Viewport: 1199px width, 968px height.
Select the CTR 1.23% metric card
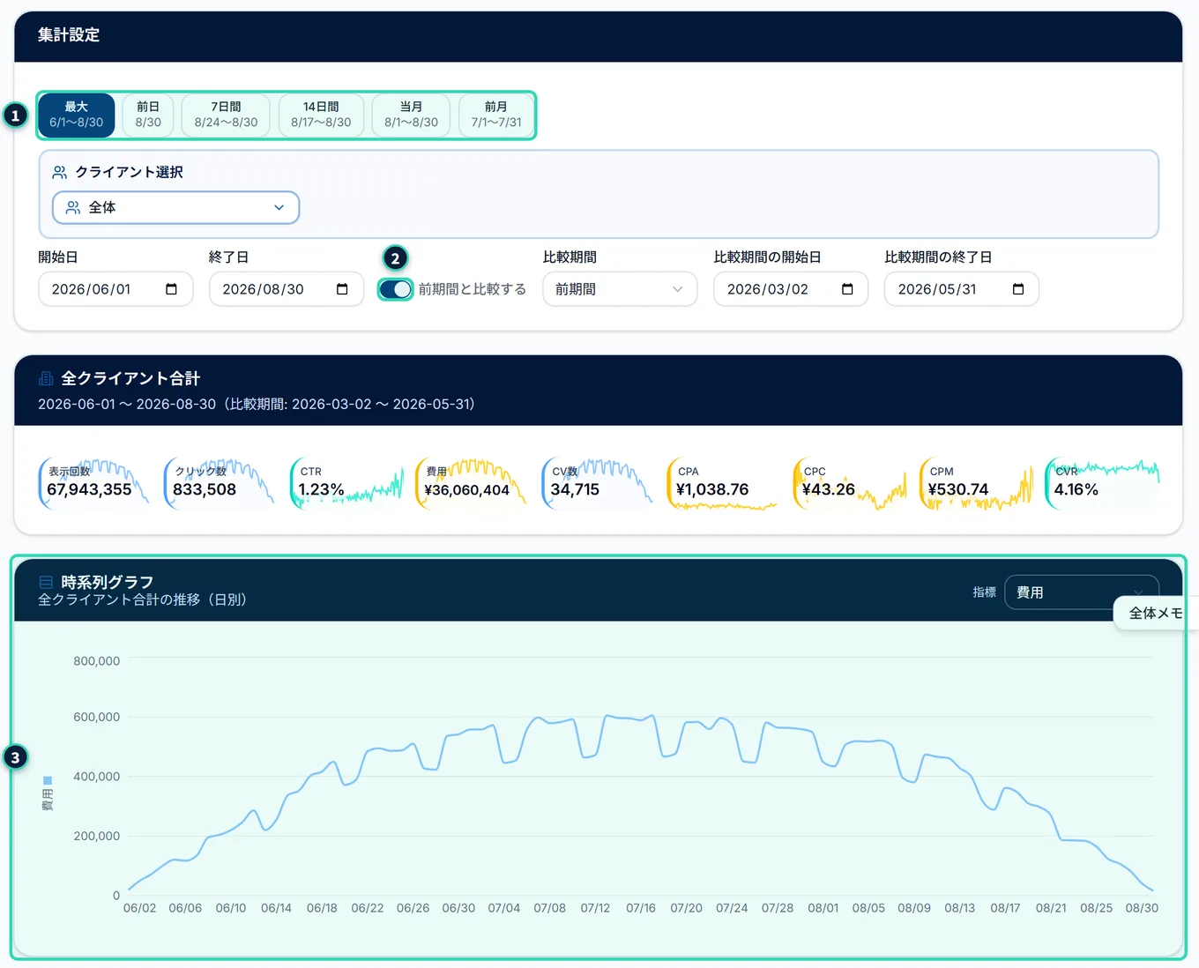click(x=346, y=483)
